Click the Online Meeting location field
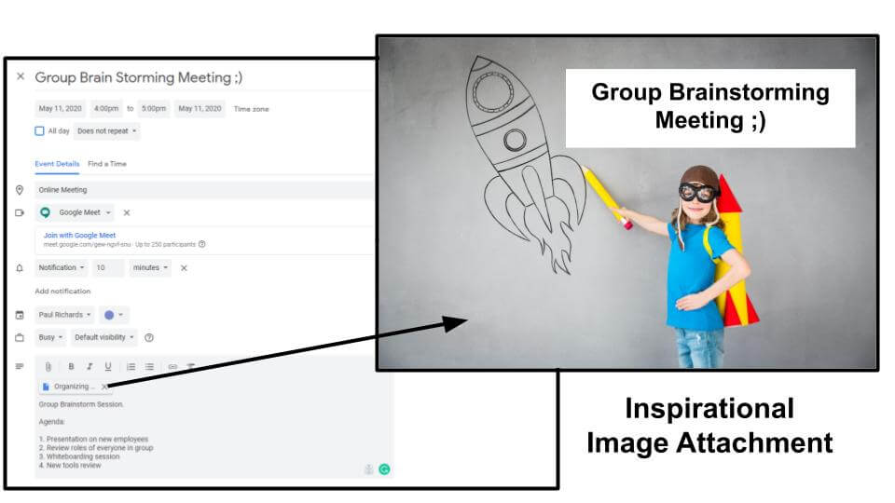The height and width of the screenshot is (503, 895). point(204,190)
